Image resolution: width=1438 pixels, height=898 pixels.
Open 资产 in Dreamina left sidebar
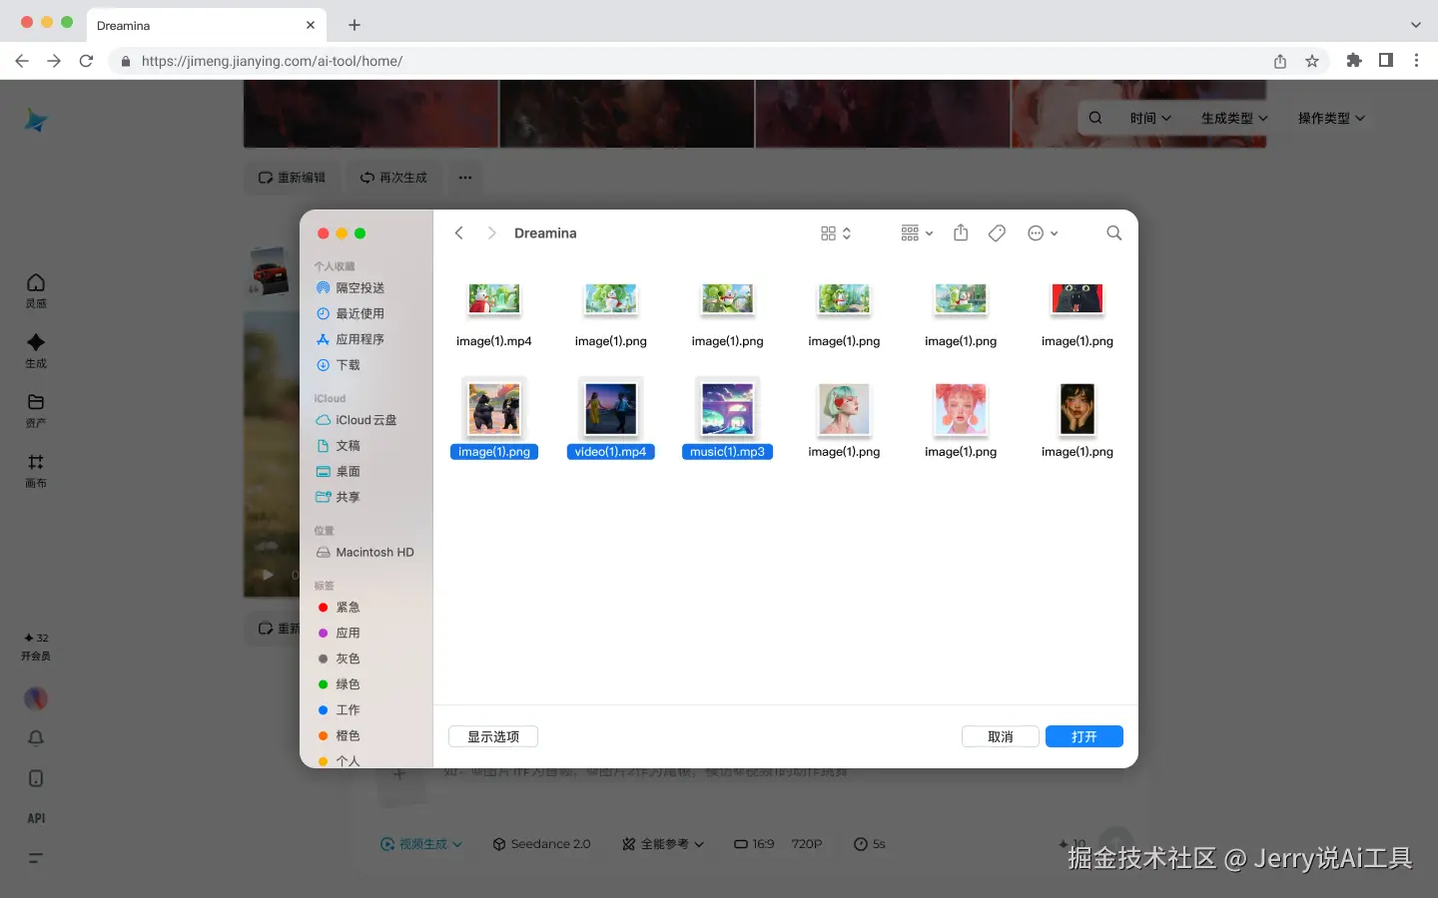click(36, 410)
